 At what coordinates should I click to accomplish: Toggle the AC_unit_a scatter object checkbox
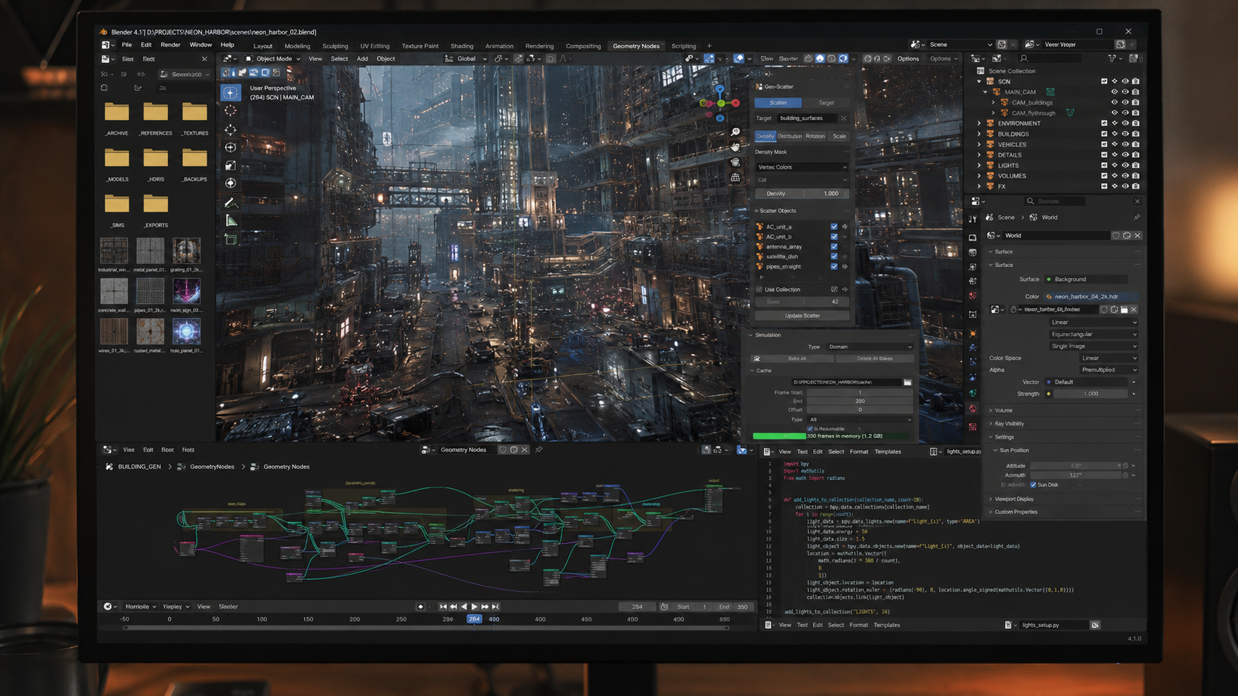(x=834, y=227)
